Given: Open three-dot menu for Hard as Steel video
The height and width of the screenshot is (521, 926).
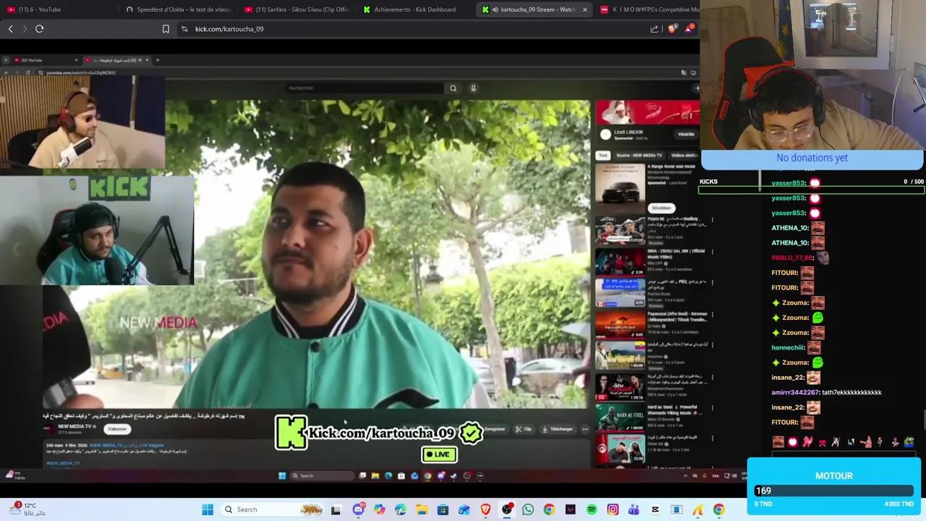Looking at the screenshot, I should [x=712, y=409].
